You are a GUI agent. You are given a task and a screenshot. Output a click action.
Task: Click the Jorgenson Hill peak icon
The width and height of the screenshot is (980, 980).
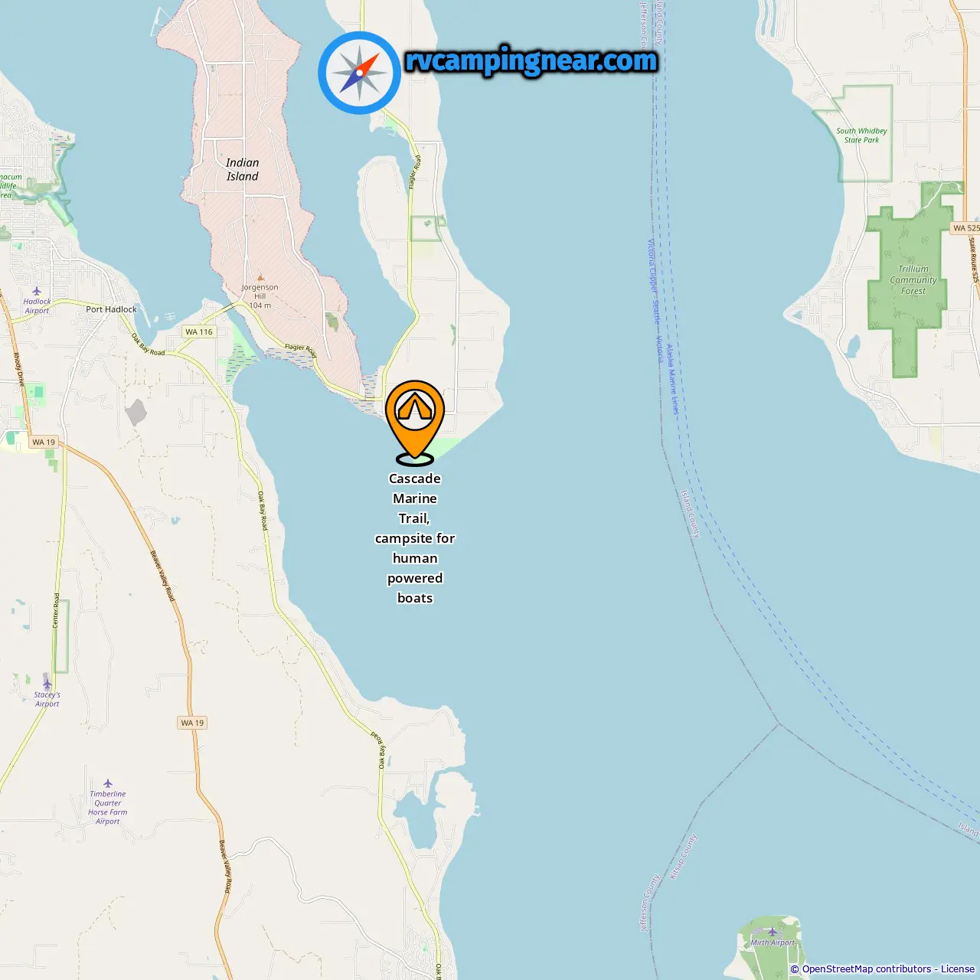[260, 278]
